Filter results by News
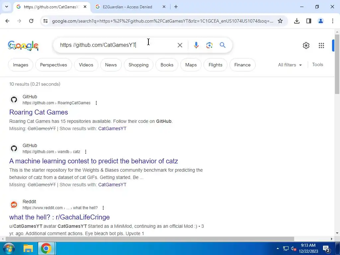The width and height of the screenshot is (340, 255). [111, 65]
